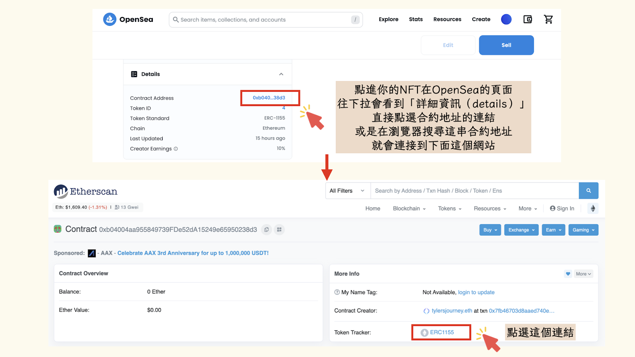This screenshot has width=635, height=357.
Task: Open the Earn dropdown button
Action: click(553, 230)
